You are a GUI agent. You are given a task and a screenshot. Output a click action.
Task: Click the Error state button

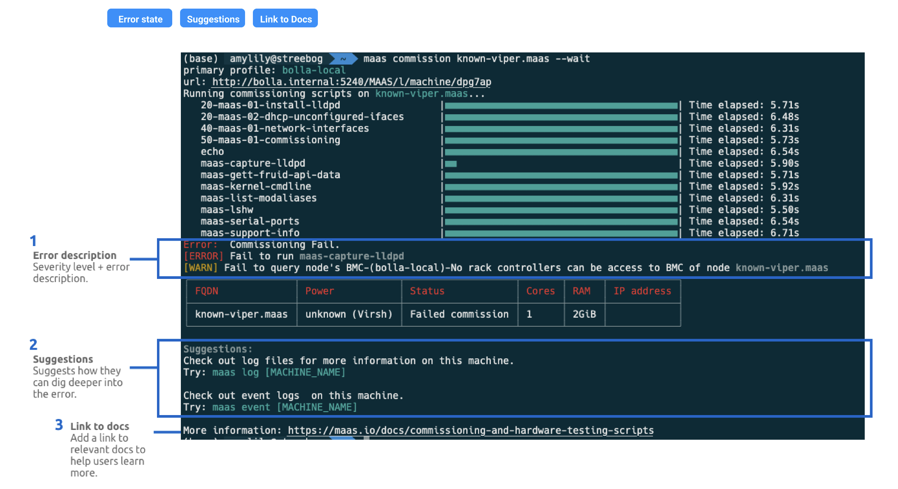tap(140, 18)
